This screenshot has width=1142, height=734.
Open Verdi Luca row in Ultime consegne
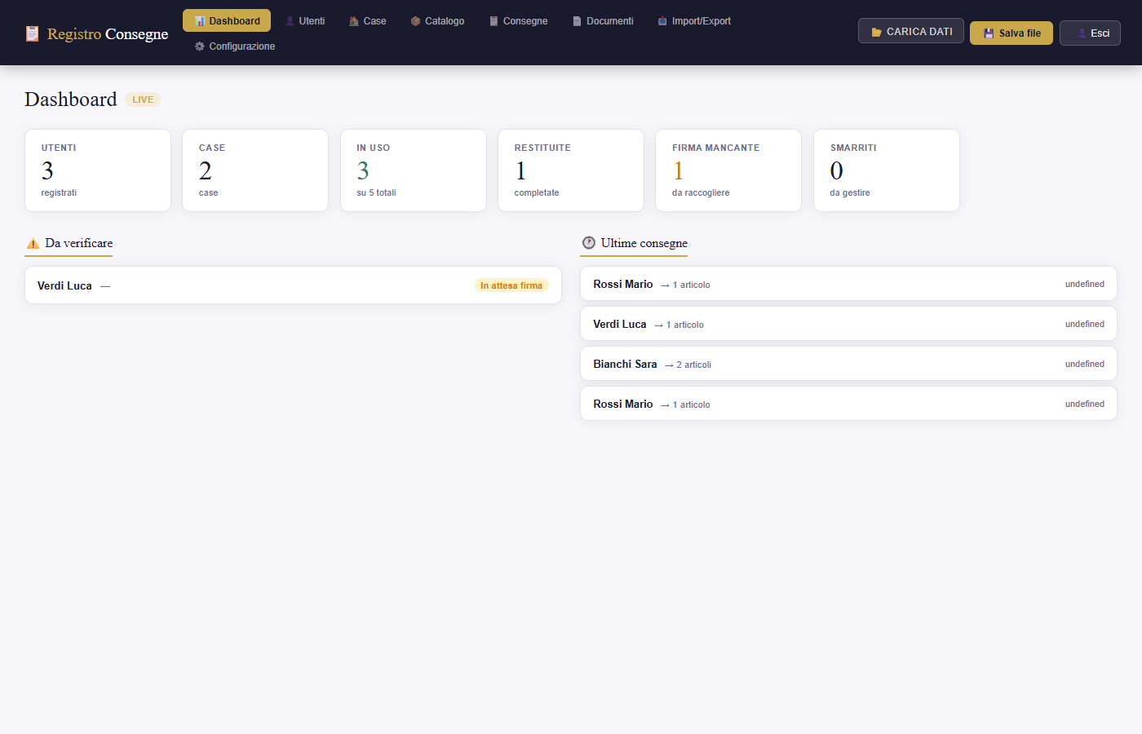848,324
